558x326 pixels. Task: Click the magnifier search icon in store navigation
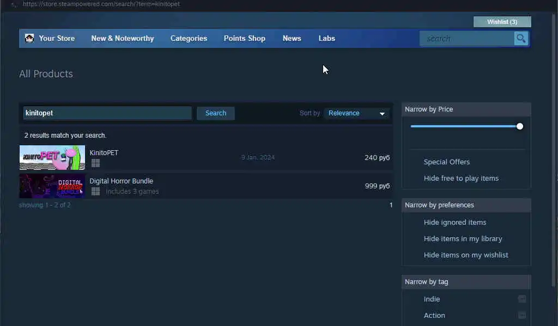pos(521,39)
